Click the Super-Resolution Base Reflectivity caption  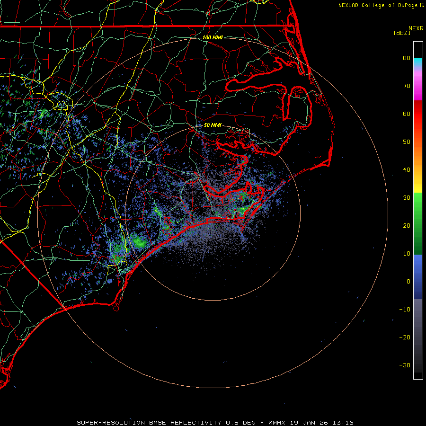pos(215,423)
